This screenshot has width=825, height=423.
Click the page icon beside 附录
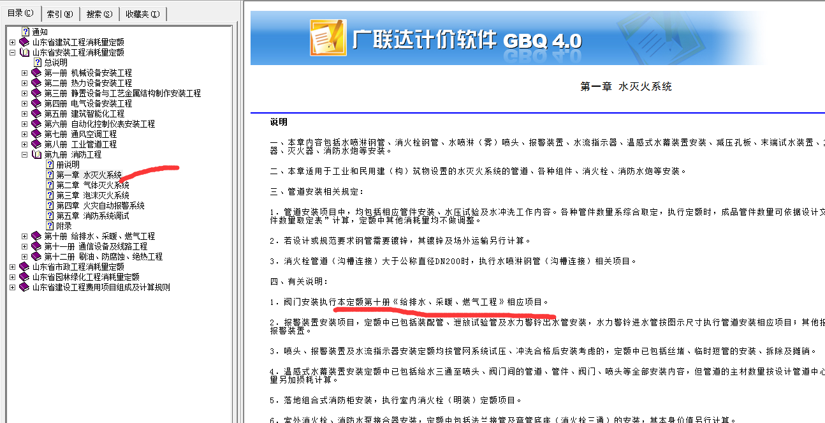pos(50,226)
